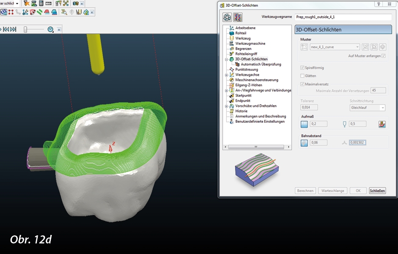
Task: Toggle the Maximalversatz checkbox
Action: (302, 84)
